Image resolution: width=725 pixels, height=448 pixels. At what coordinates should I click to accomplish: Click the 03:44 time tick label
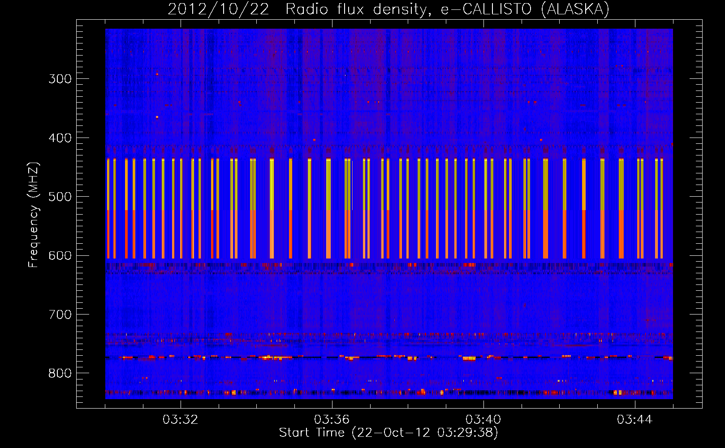pyautogui.click(x=634, y=420)
